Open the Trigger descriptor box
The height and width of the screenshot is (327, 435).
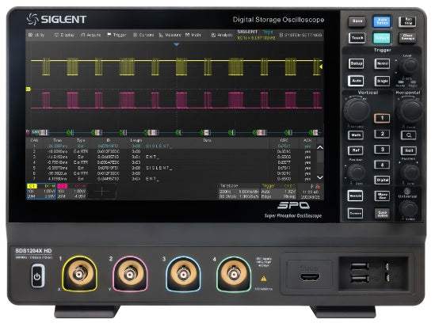tap(279, 192)
